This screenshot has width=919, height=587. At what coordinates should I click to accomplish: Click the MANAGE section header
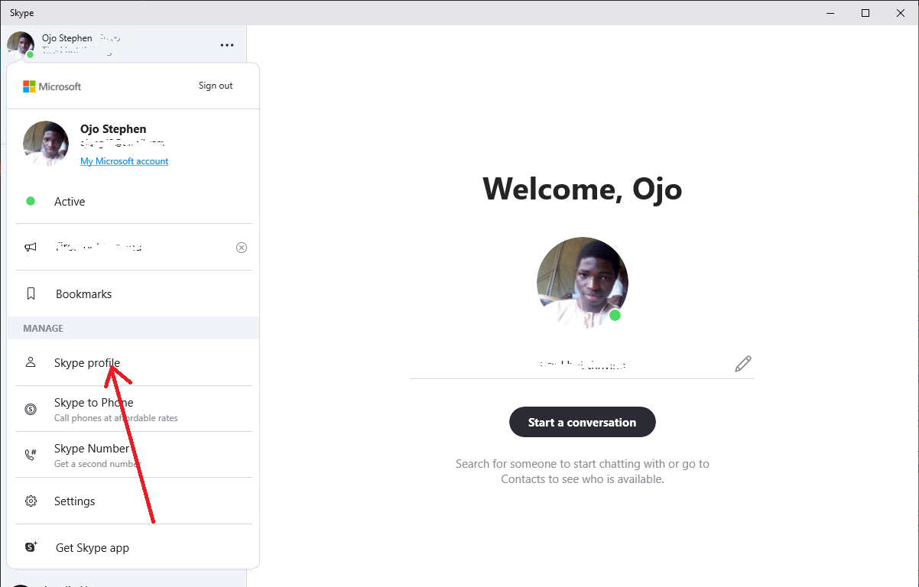coord(44,329)
